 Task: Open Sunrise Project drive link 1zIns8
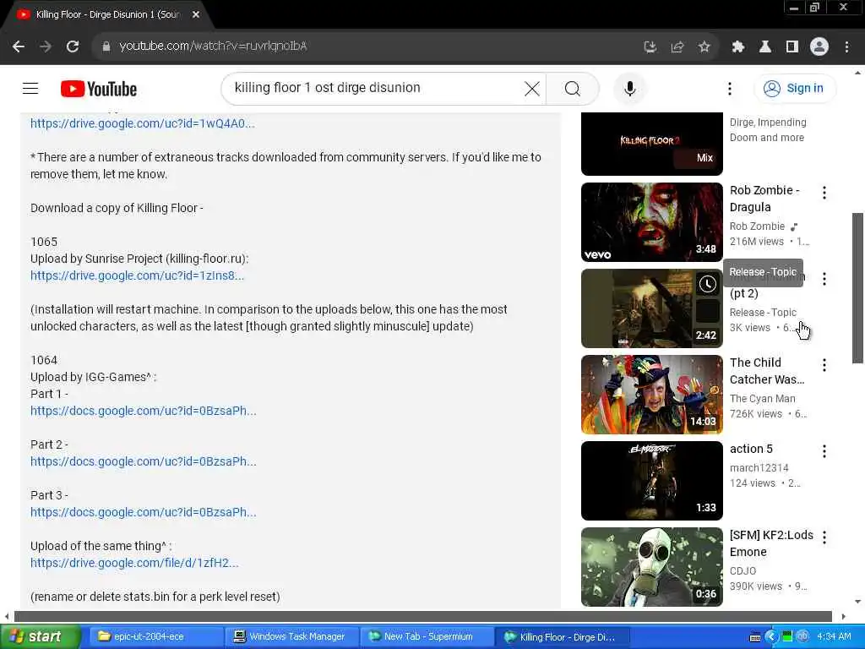coord(137,275)
